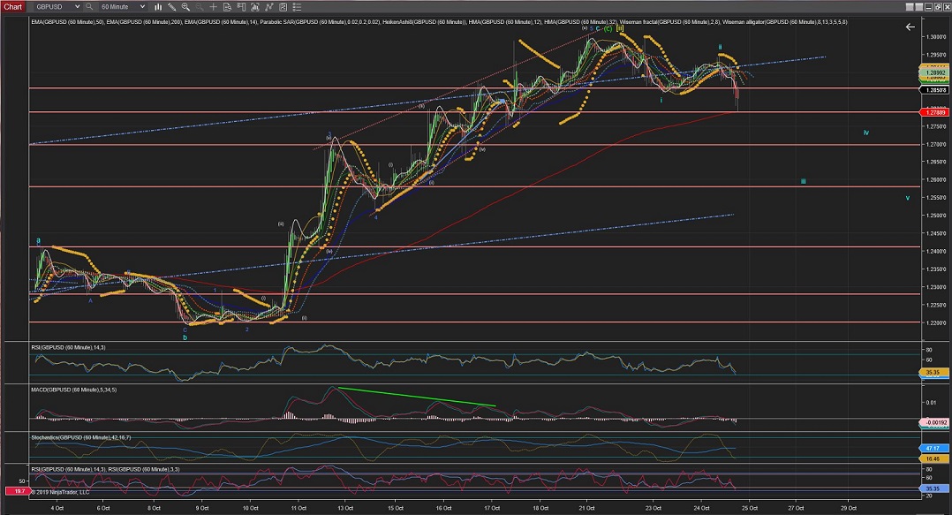Show the data box window

(227, 7)
